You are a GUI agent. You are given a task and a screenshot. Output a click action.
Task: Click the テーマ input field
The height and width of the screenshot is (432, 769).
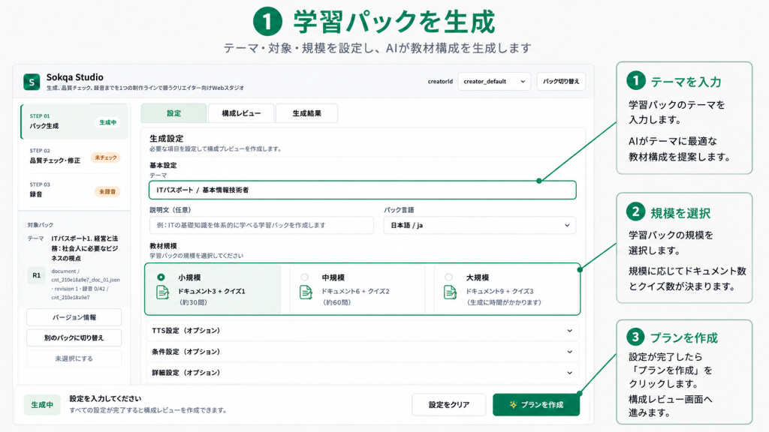[x=363, y=190]
